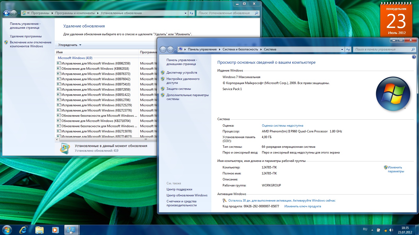
Task: Expand arrow after Программы и компоненты breadcrumb
Action: pyautogui.click(x=98, y=13)
